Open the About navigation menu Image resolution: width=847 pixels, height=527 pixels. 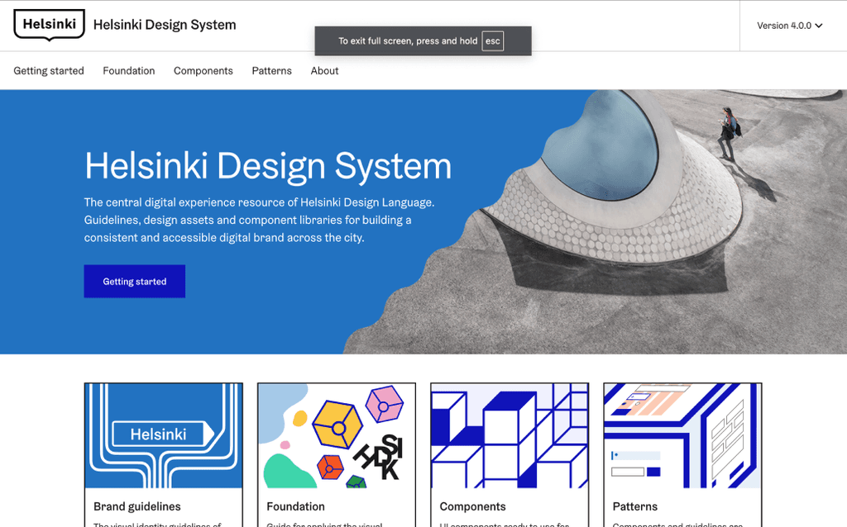(324, 71)
